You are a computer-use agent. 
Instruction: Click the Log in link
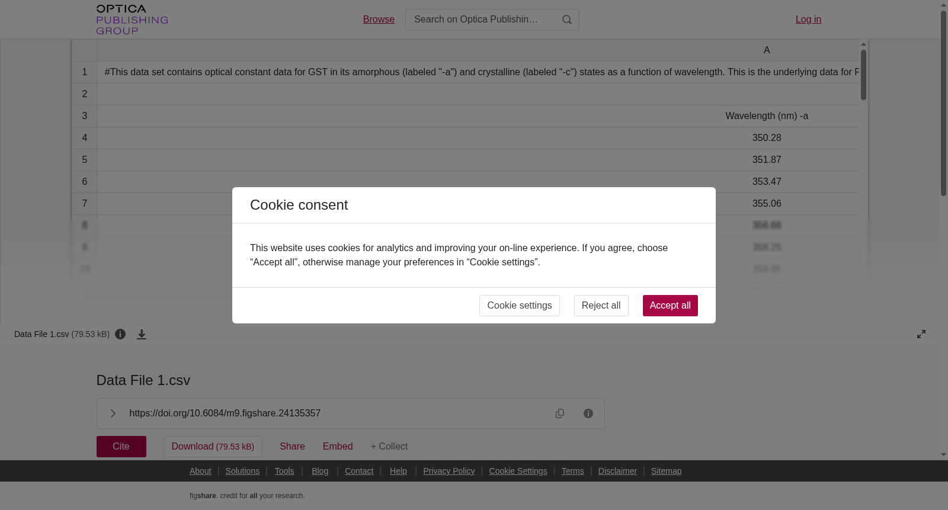click(808, 20)
